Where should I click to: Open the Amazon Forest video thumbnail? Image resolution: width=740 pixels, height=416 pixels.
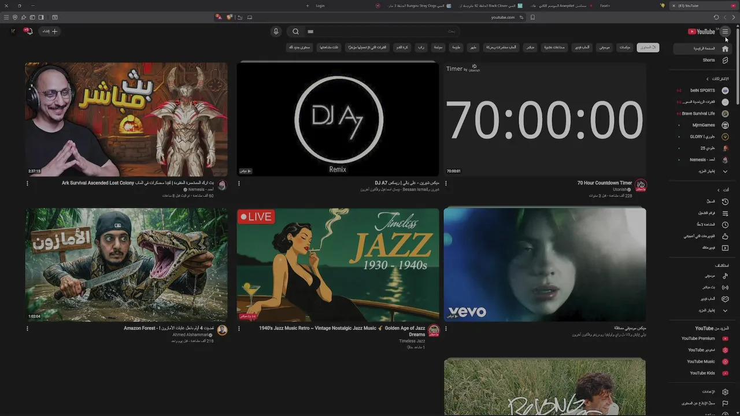point(126,265)
